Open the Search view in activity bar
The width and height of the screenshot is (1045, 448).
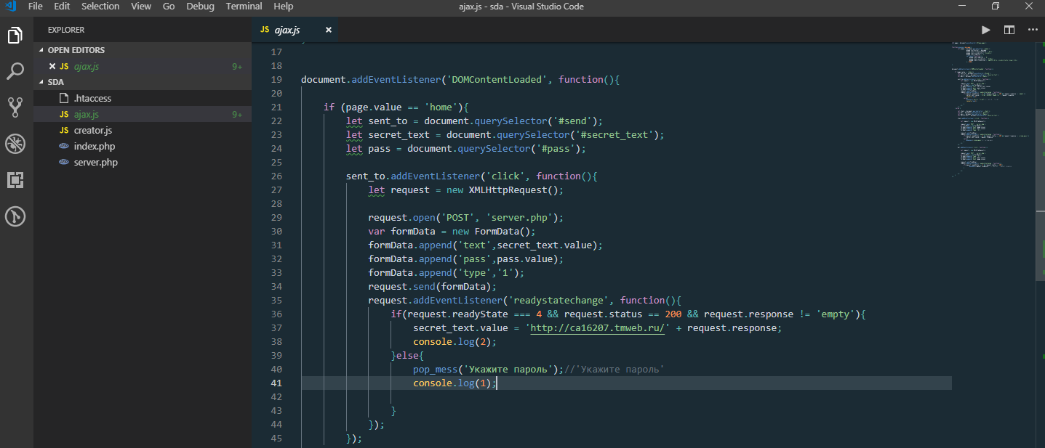tap(16, 71)
